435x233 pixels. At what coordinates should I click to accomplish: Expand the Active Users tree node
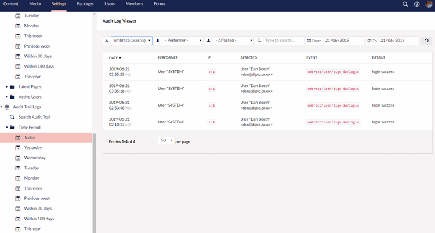tap(6, 97)
